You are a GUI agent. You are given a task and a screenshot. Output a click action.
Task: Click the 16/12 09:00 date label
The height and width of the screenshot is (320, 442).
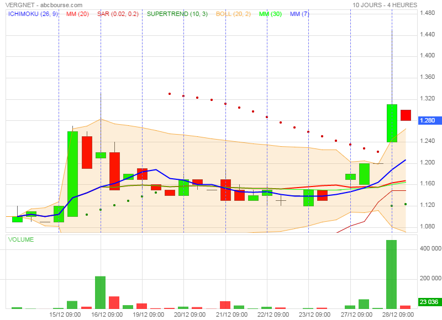click(x=107, y=314)
